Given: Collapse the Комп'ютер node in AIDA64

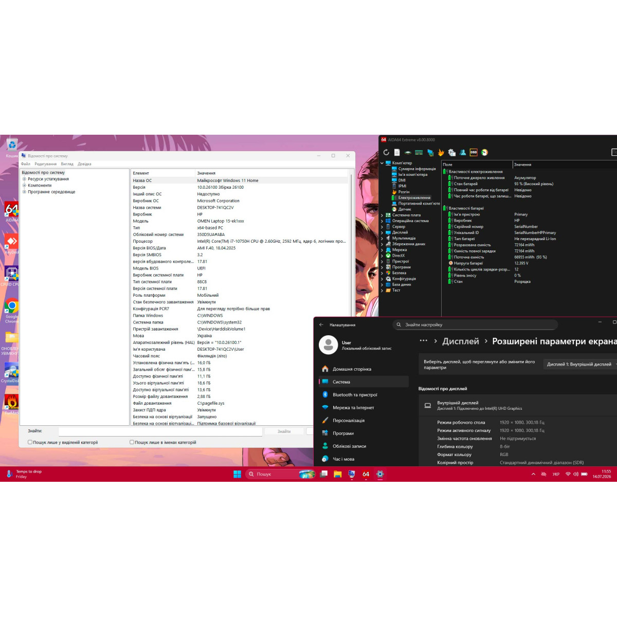Looking at the screenshot, I should coord(382,163).
